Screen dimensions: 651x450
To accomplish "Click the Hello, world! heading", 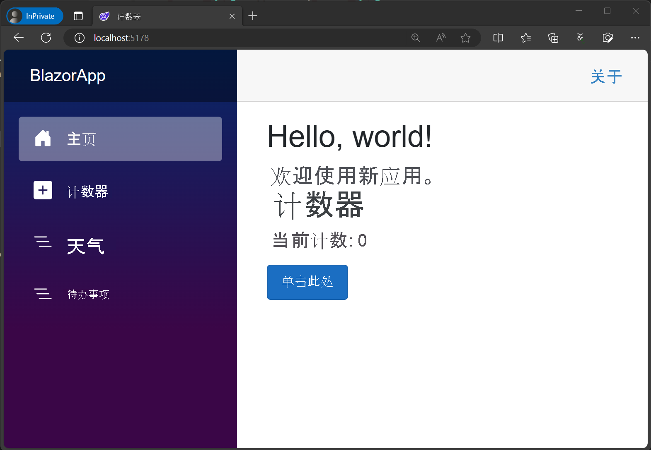I will 349,136.
